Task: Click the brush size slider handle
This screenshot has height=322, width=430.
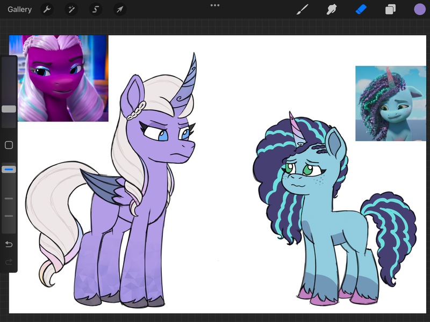Action: pos(9,109)
